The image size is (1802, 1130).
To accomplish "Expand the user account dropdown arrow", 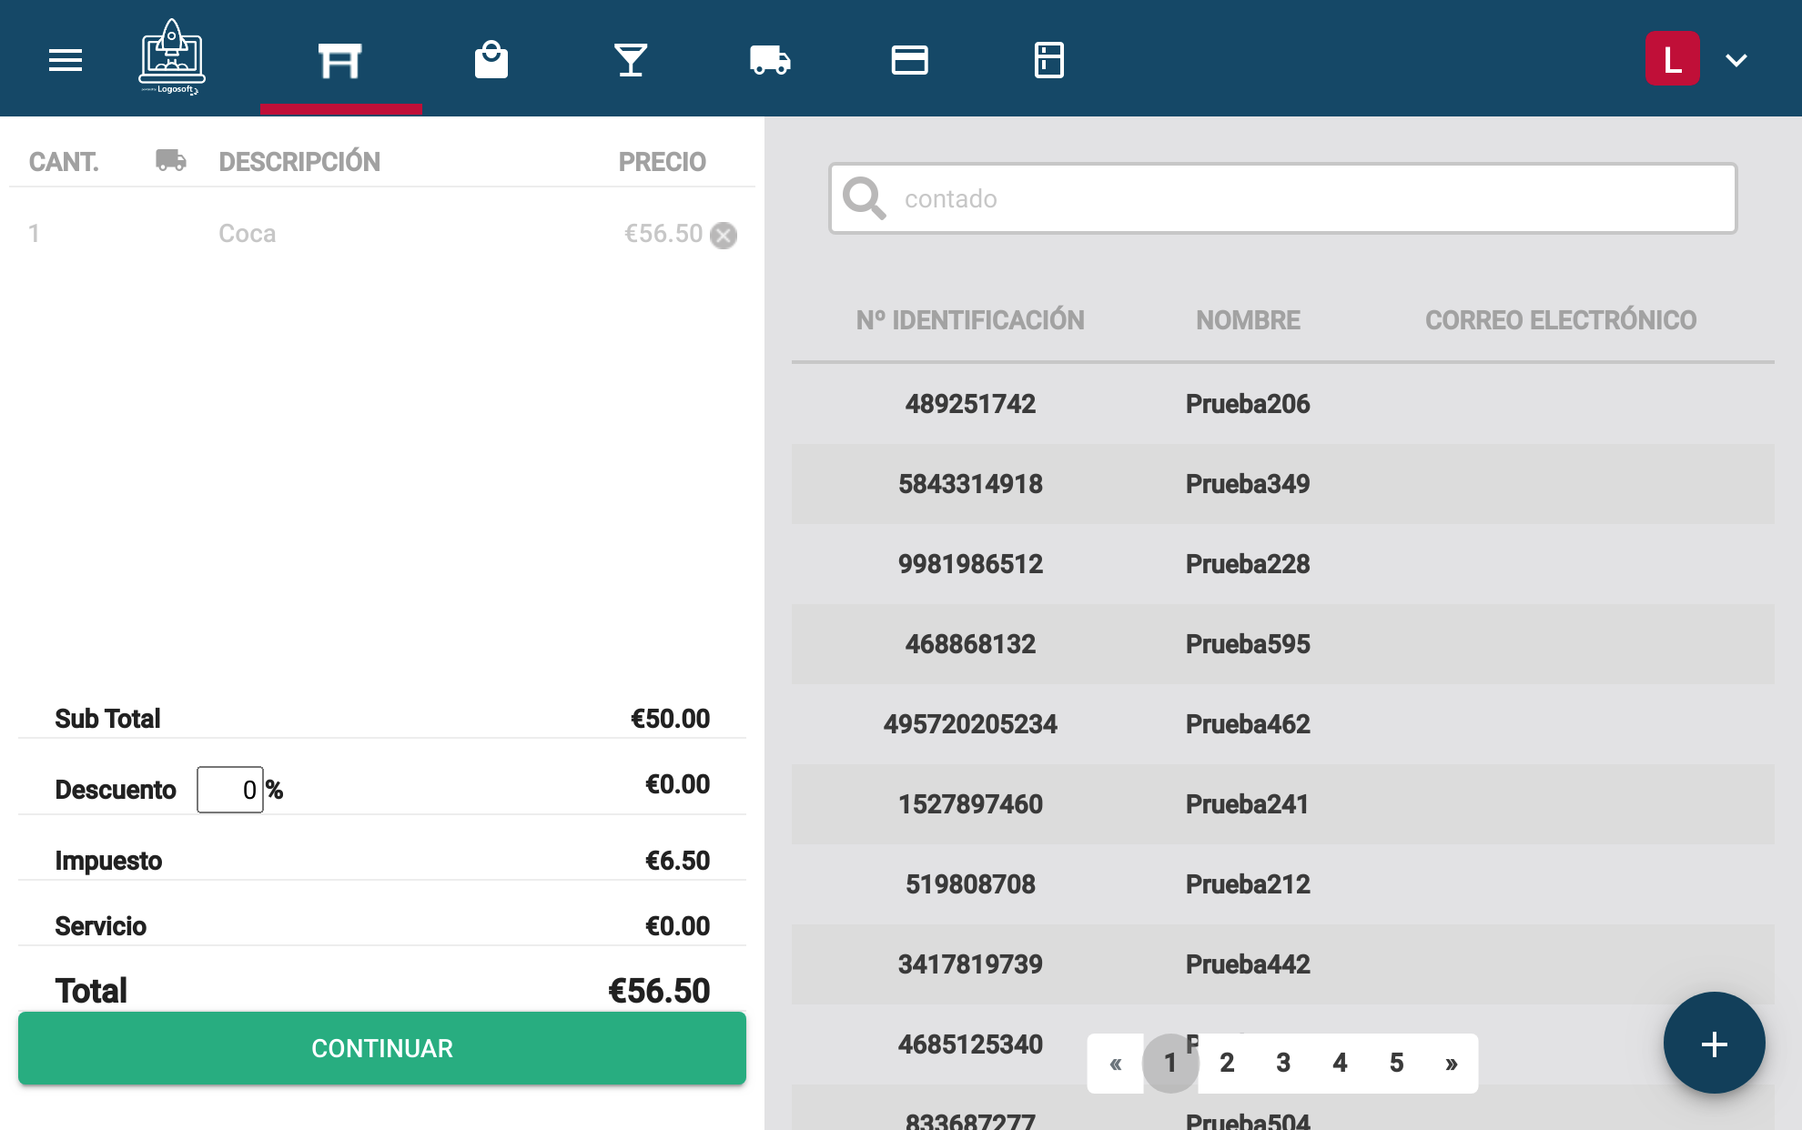I will pyautogui.click(x=1736, y=60).
